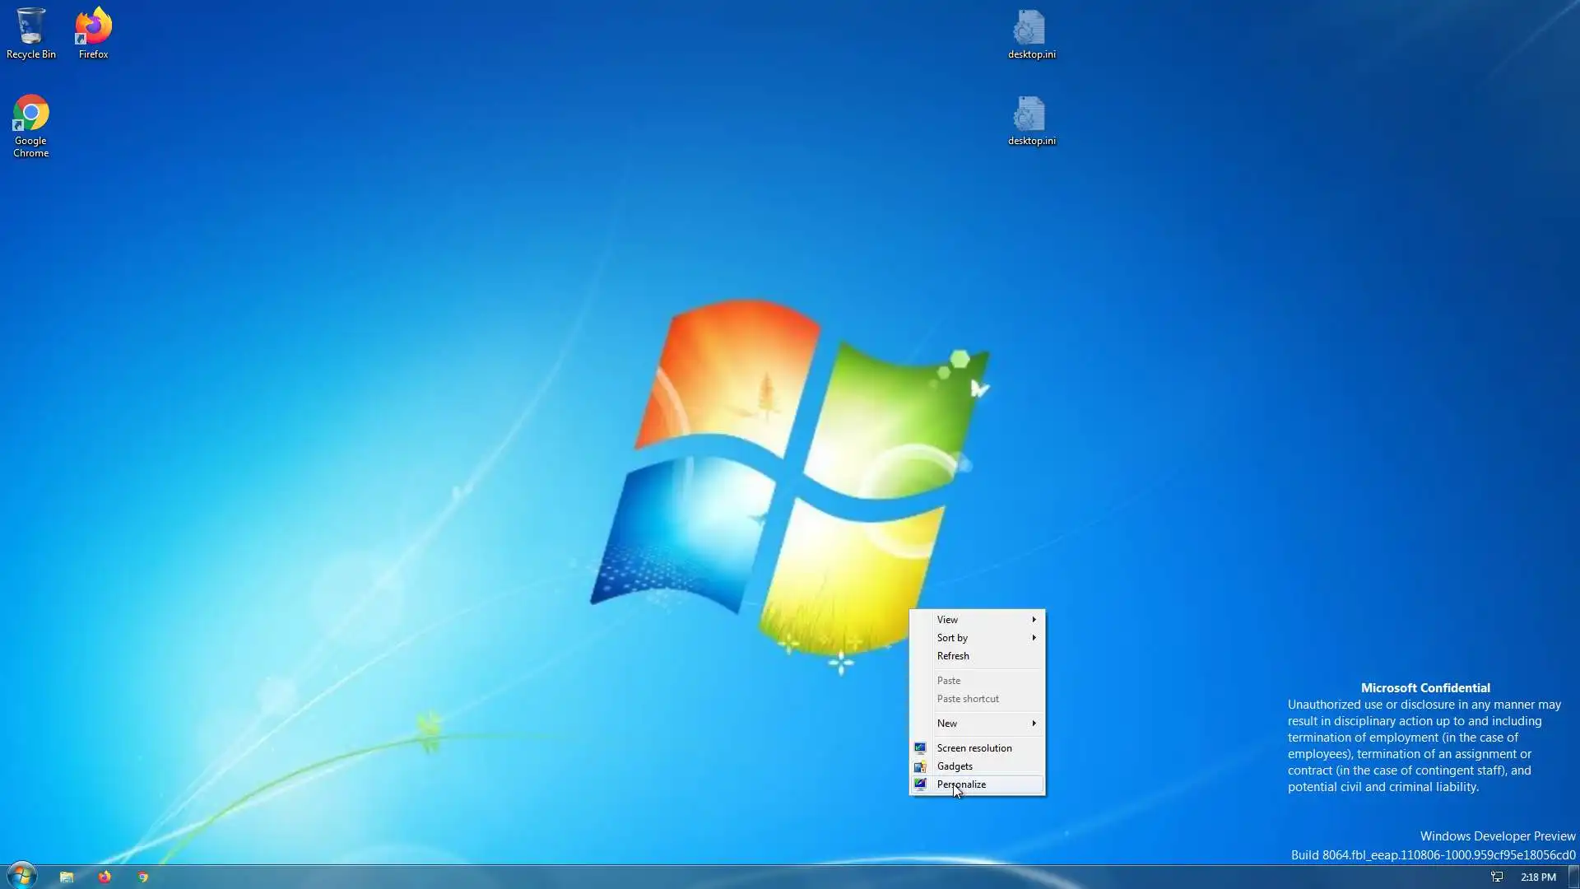Open Screen resolution from context menu
The height and width of the screenshot is (889, 1580).
coord(974,748)
